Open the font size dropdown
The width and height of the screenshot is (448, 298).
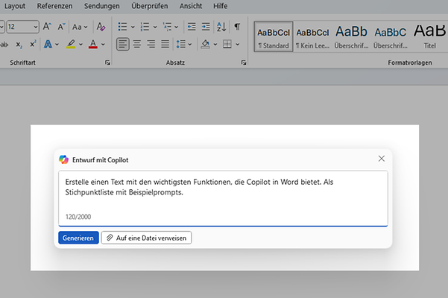(x=35, y=27)
